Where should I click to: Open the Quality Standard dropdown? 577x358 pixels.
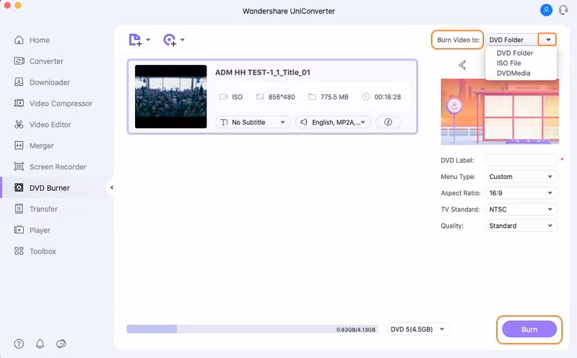click(x=521, y=226)
